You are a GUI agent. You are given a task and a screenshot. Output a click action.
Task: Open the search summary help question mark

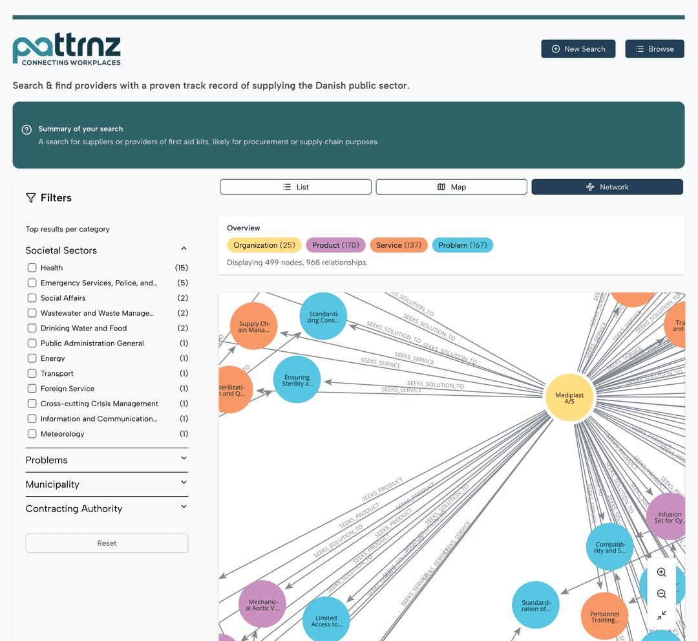point(26,129)
